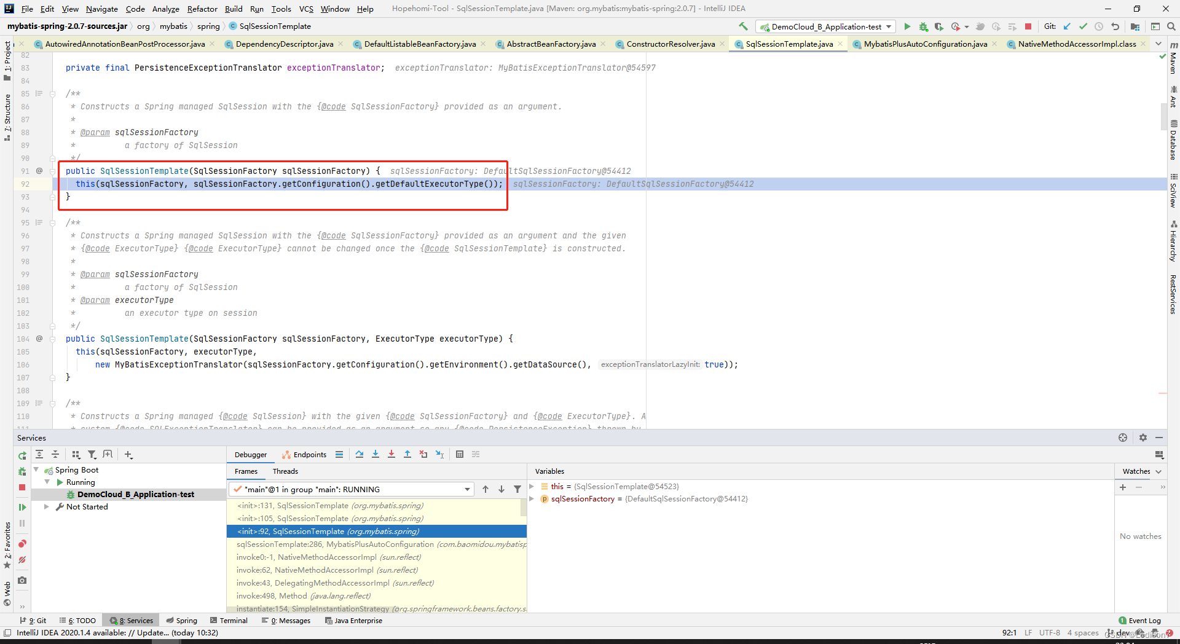Image resolution: width=1180 pixels, height=644 pixels.
Task: Open the Navigate menu
Action: 102,9
